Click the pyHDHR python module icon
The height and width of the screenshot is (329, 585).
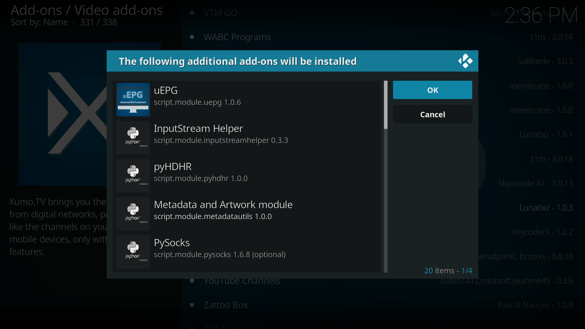pos(133,176)
